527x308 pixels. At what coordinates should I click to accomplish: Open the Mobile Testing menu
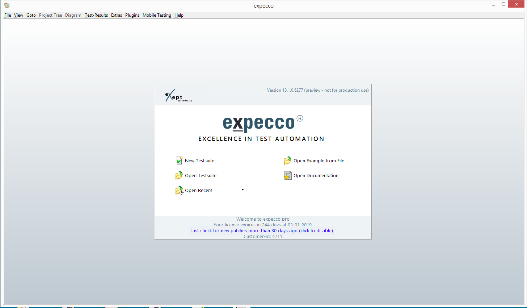157,15
